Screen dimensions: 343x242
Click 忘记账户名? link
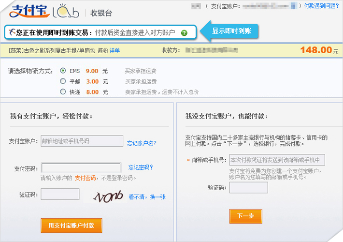coord(142,143)
